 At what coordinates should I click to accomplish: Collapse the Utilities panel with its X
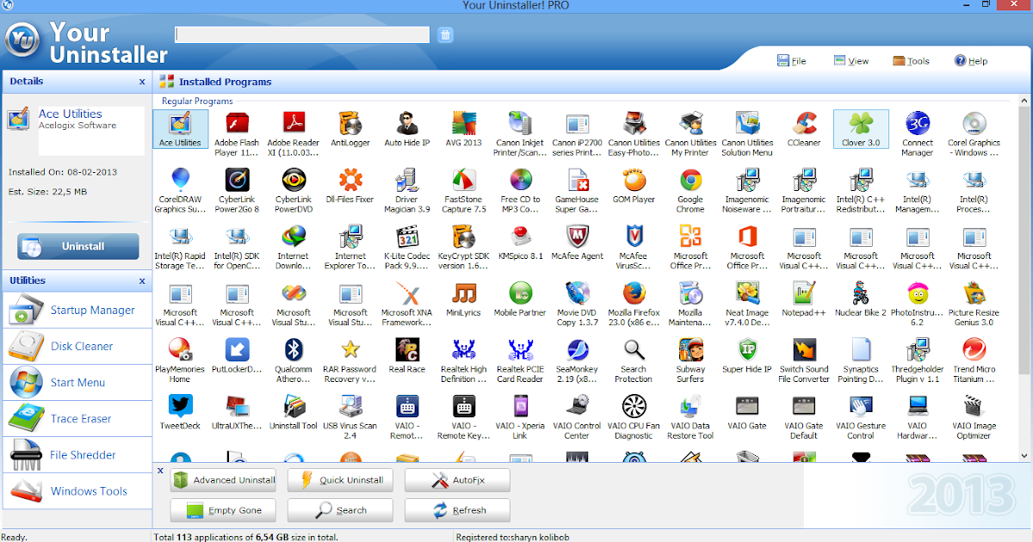tap(142, 280)
